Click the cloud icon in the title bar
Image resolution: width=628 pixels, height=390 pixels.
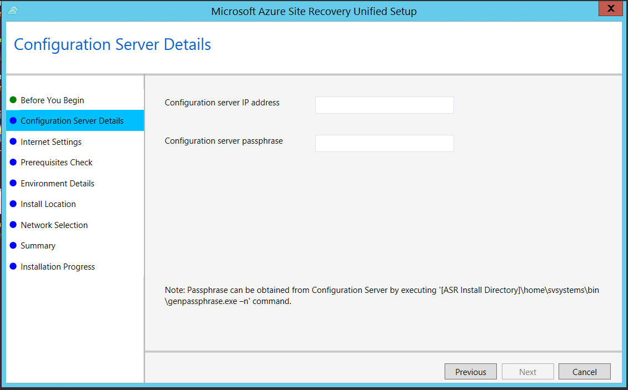12,10
